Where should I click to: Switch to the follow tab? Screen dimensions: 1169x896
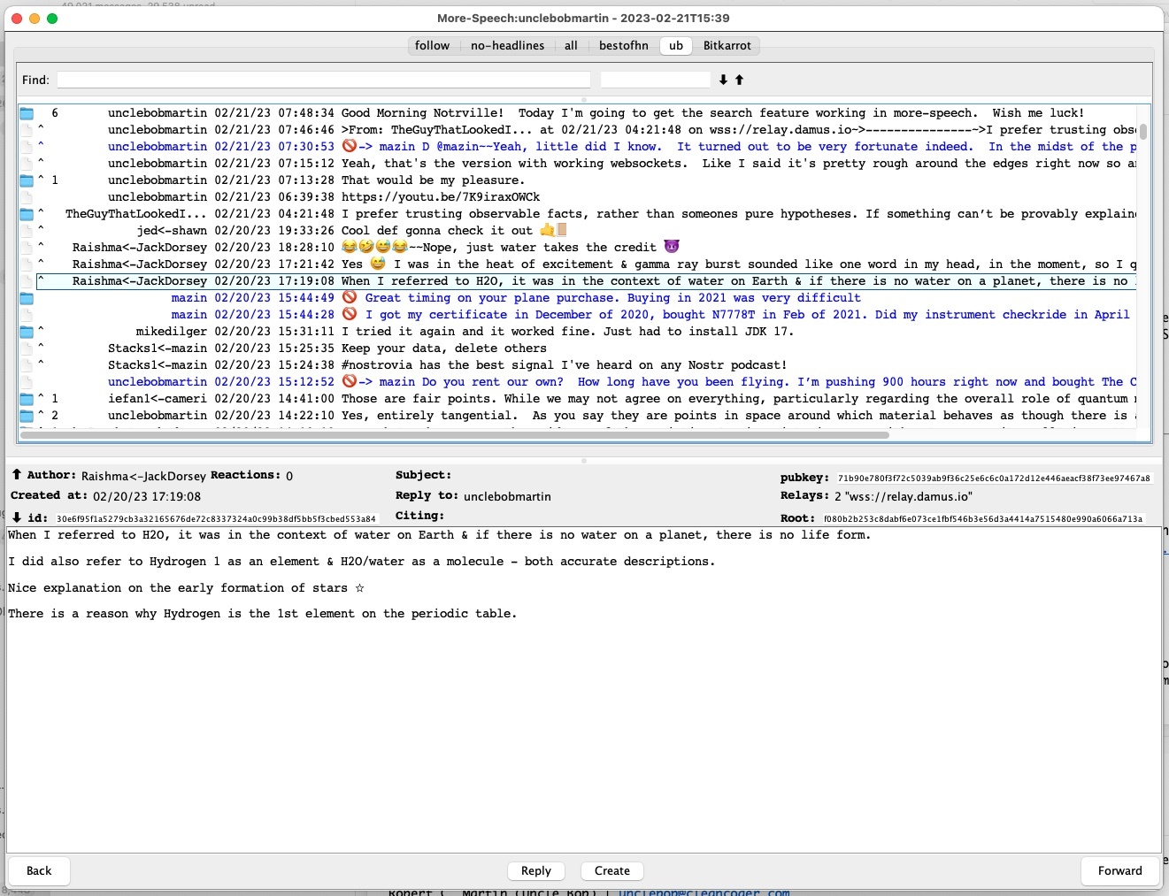click(x=432, y=46)
